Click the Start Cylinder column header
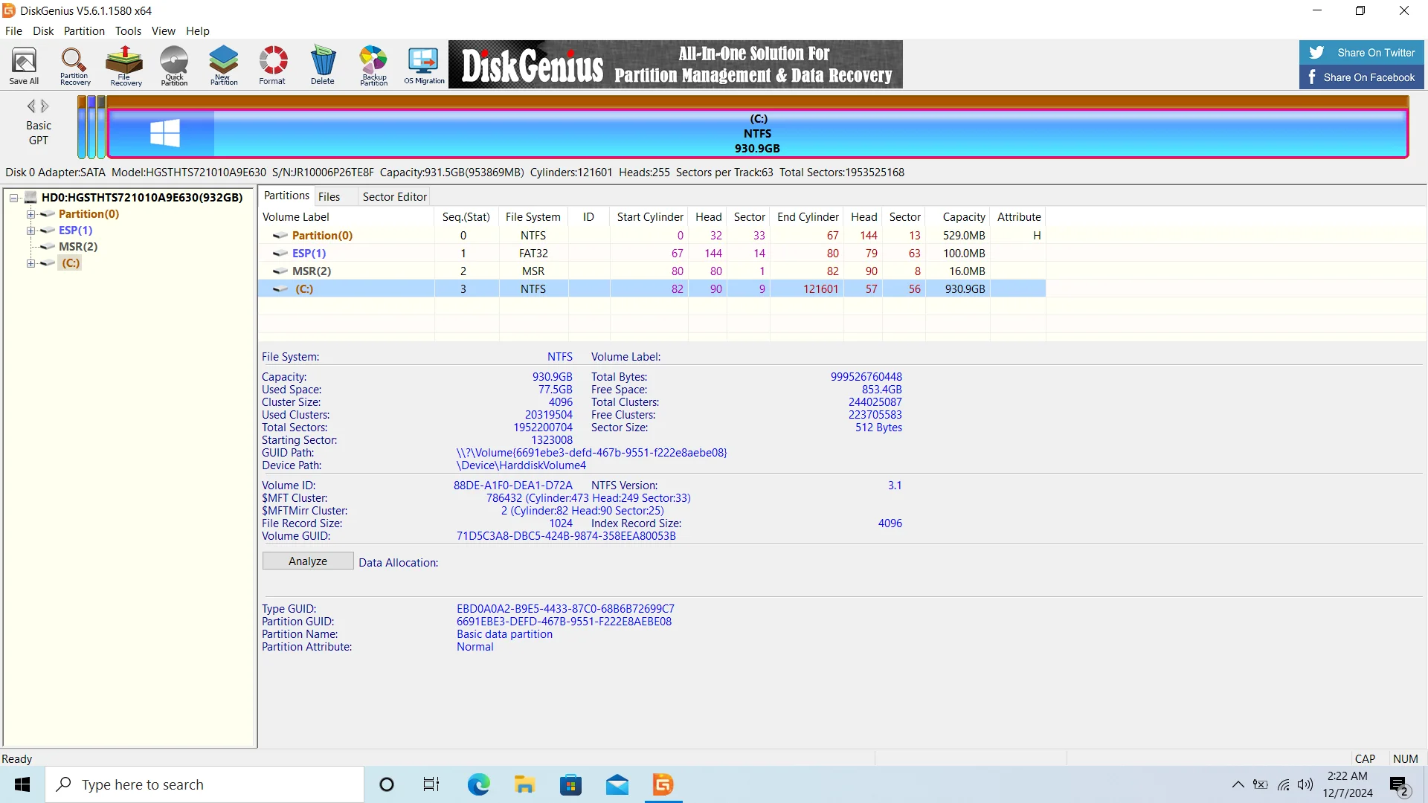1428x803 pixels. point(649,217)
